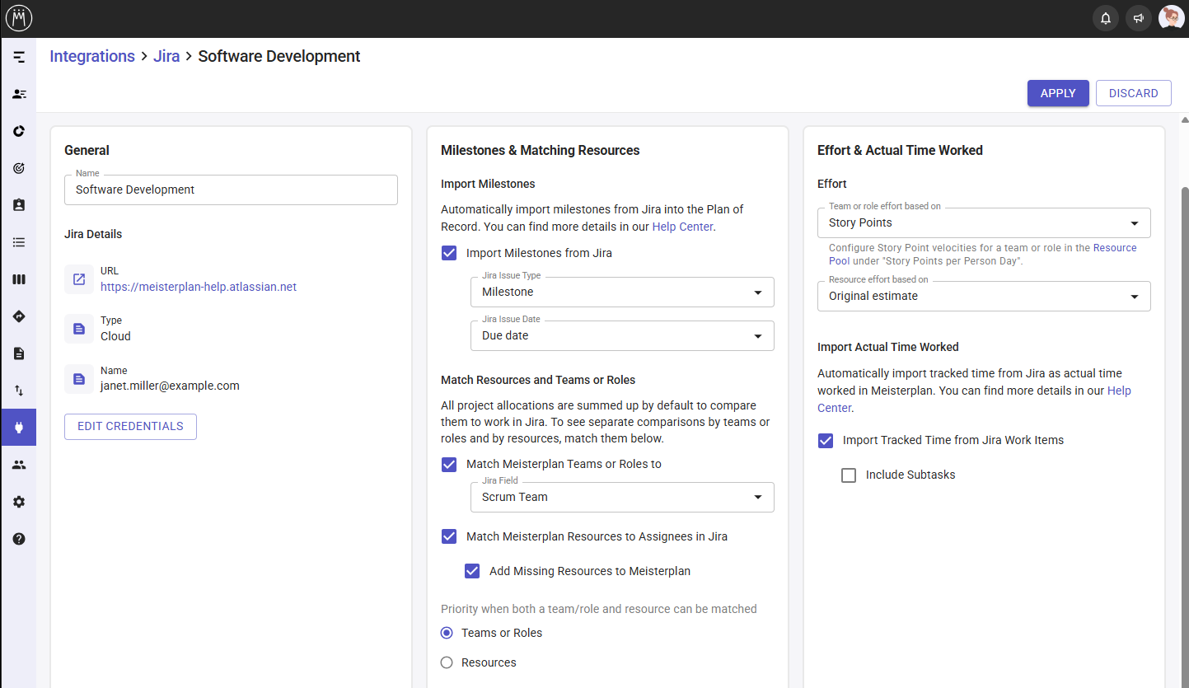
Task: Click Edit Credentials button
Action: 130,427
